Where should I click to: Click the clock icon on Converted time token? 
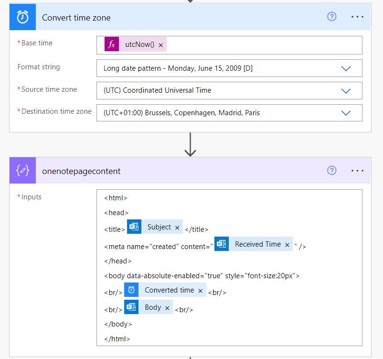[x=131, y=290]
